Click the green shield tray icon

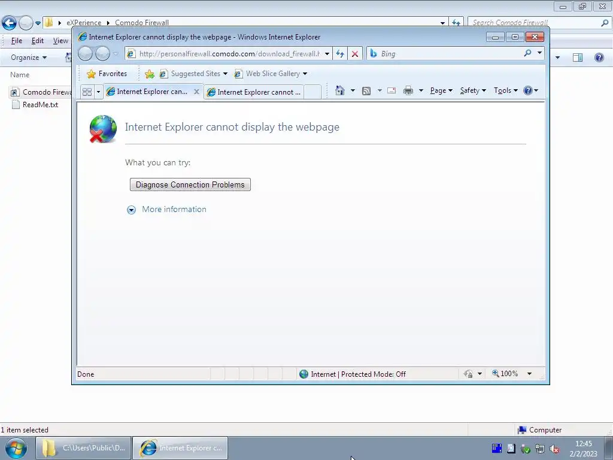526,449
